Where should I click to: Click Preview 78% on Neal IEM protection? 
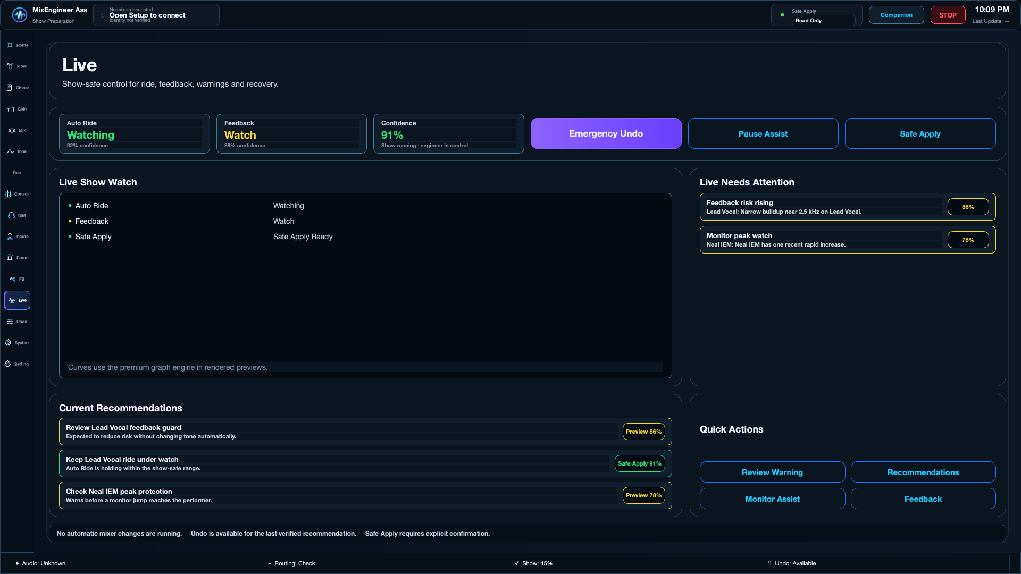[643, 495]
